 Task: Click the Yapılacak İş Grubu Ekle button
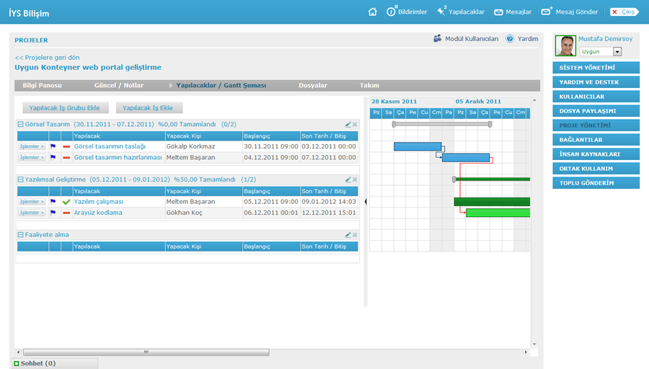point(66,108)
